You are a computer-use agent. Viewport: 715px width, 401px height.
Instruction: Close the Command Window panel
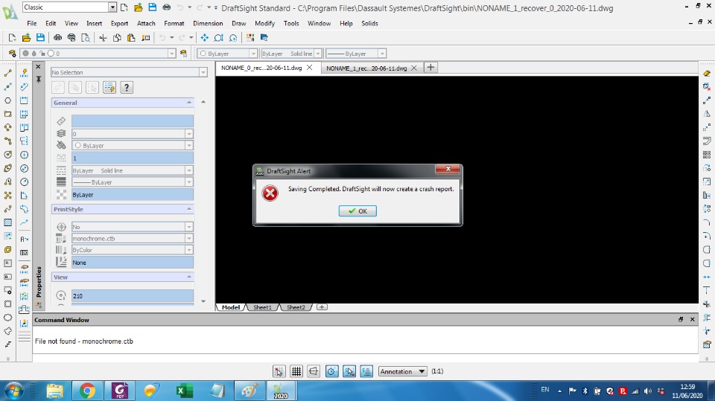(x=692, y=319)
